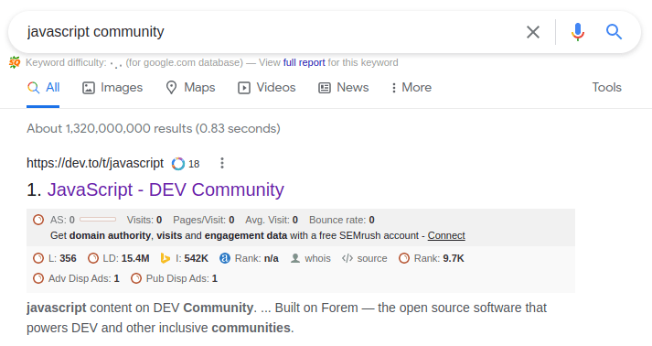652x346 pixels.
Task: Click the icon beside Pub Disp Ads
Action: [136, 278]
